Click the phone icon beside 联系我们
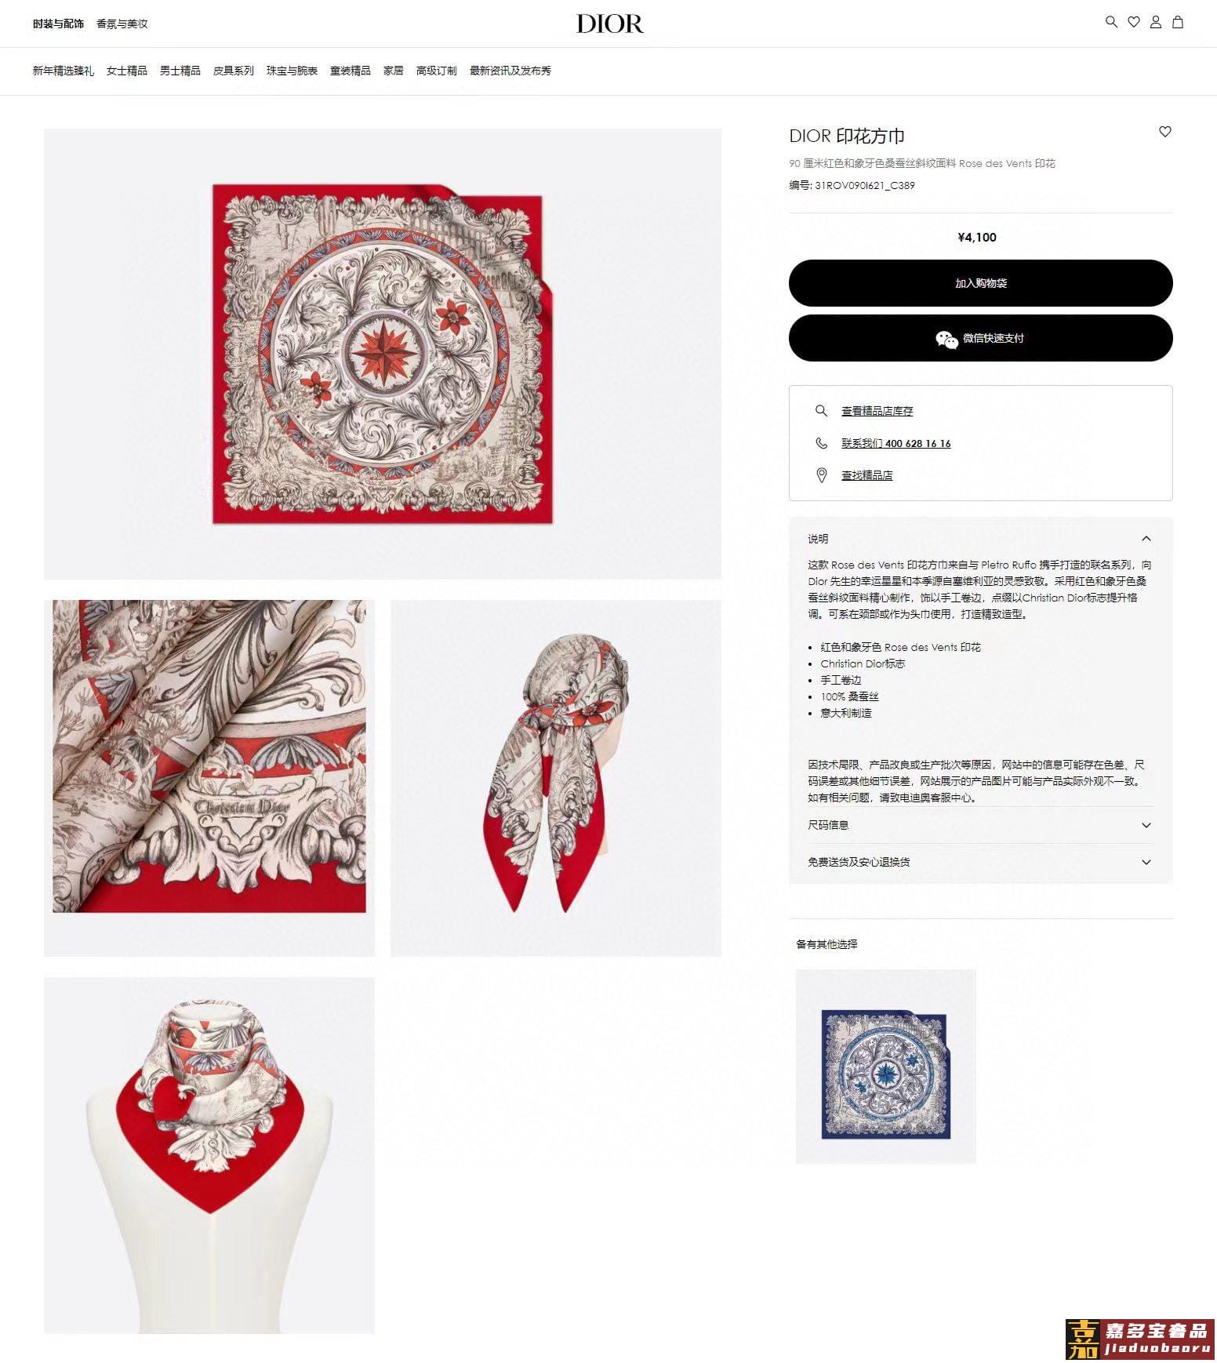 (821, 443)
